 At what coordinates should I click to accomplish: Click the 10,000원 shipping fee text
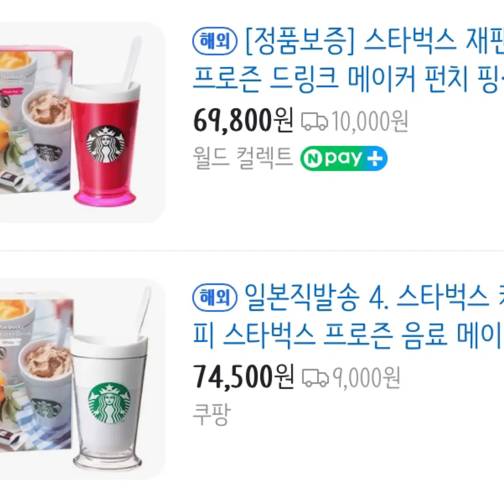370,122
